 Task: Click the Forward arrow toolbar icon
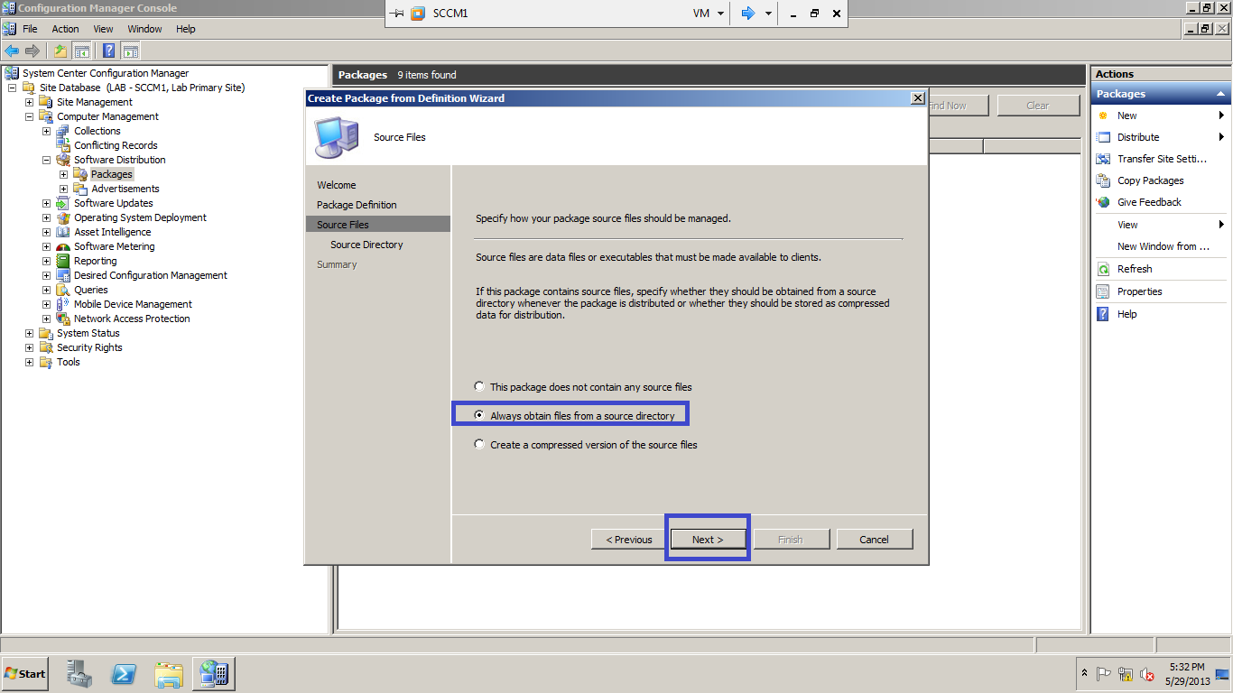(x=32, y=51)
